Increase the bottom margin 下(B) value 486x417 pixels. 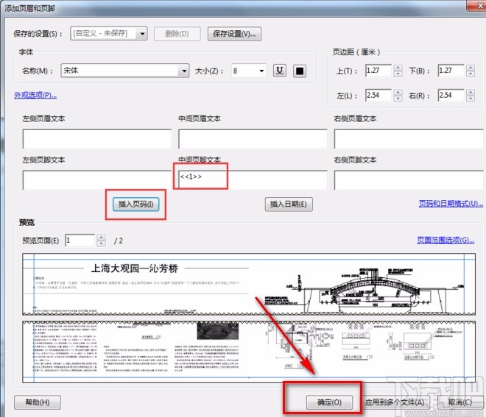tap(471, 68)
